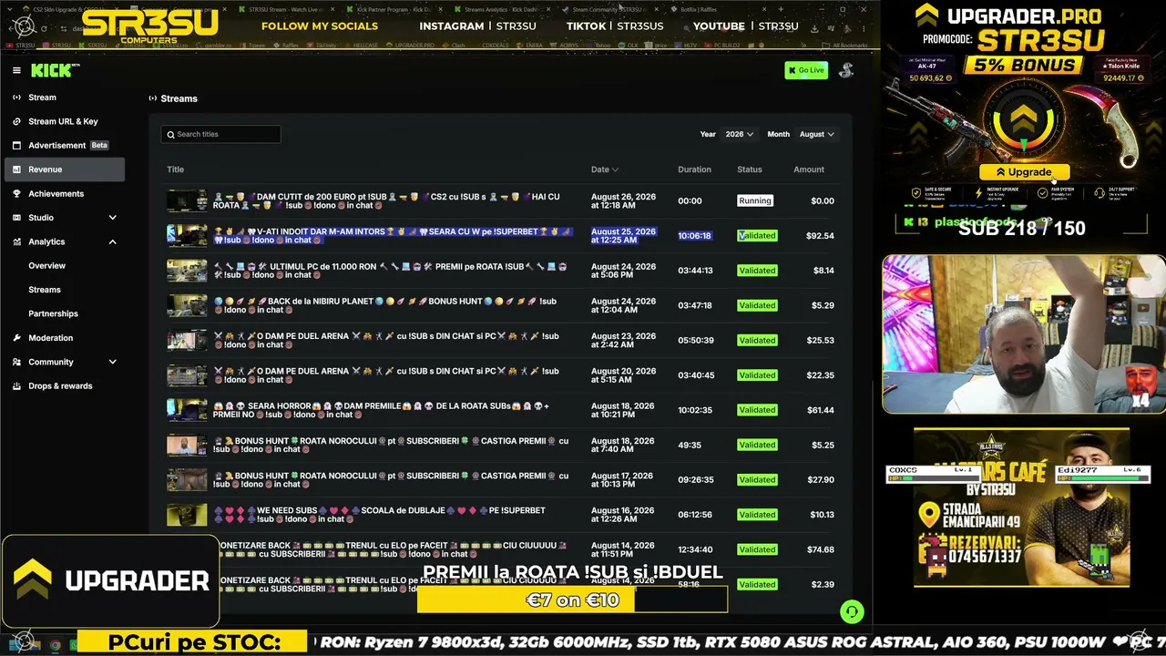Open the Month August dropdown
The width and height of the screenshot is (1166, 656).
pos(816,134)
